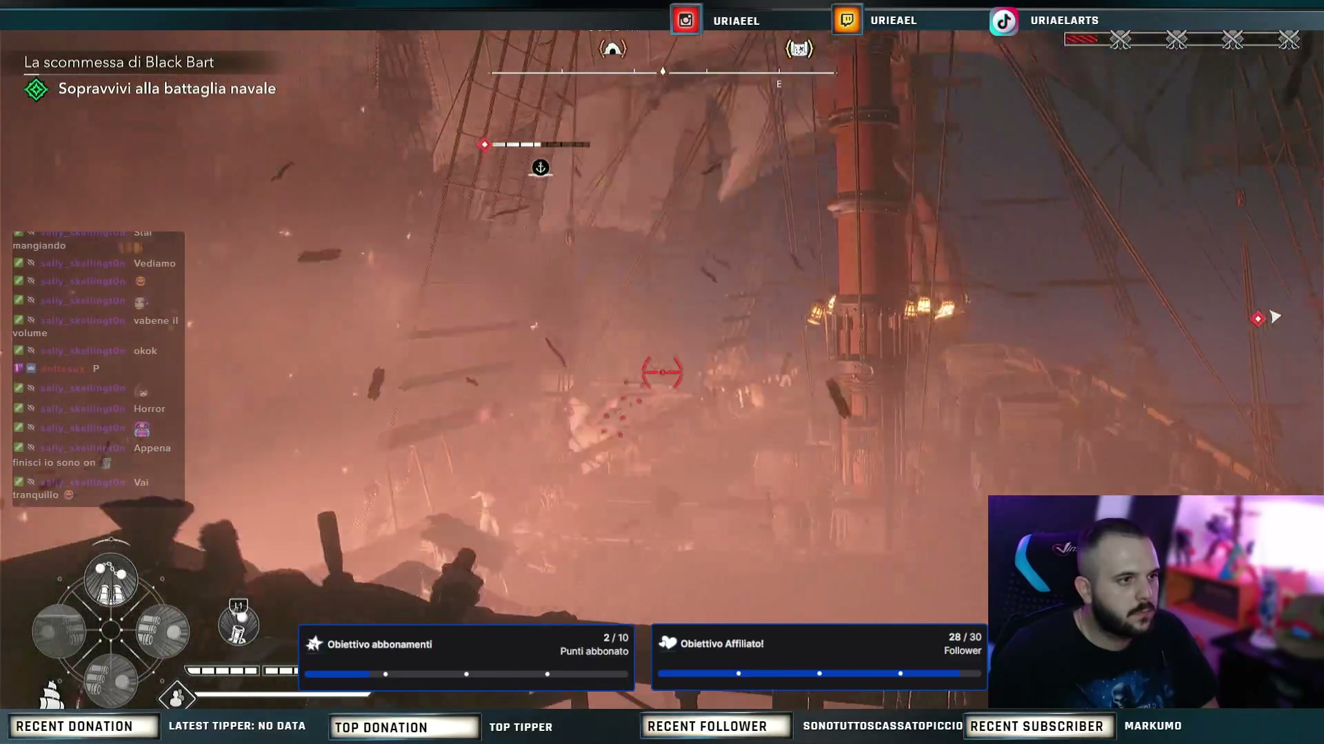Click the RECENT DONATION label
This screenshot has height=744, width=1324.
coord(83,727)
